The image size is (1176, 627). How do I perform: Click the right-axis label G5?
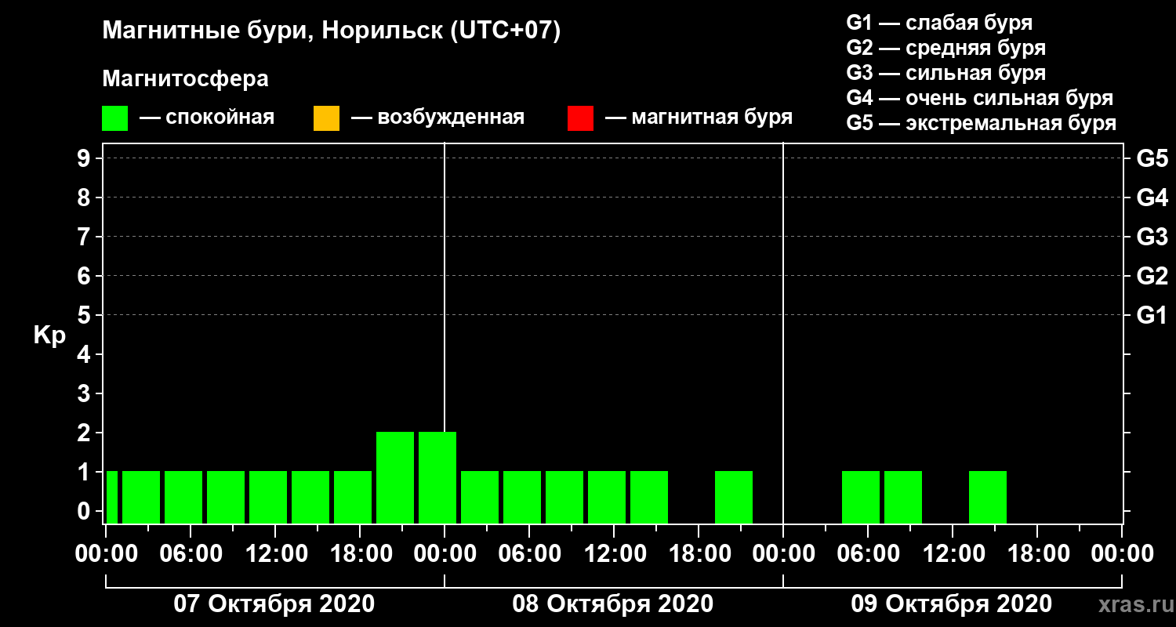(x=1152, y=158)
